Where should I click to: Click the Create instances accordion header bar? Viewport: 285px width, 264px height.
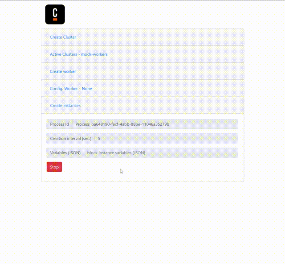142,106
